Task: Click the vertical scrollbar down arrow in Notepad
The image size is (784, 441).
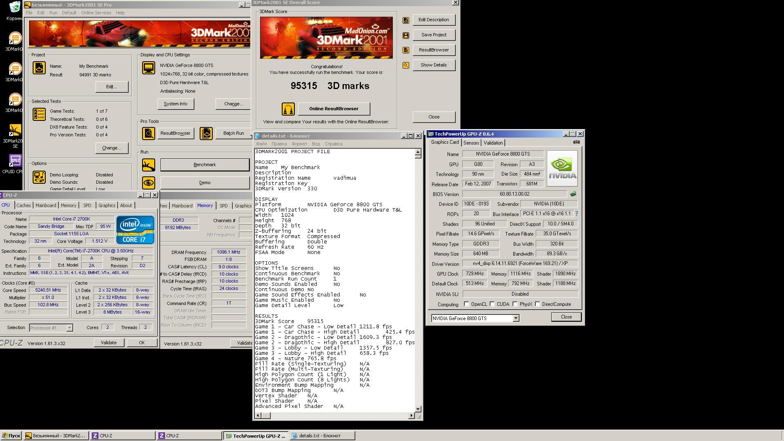Action: click(x=418, y=409)
